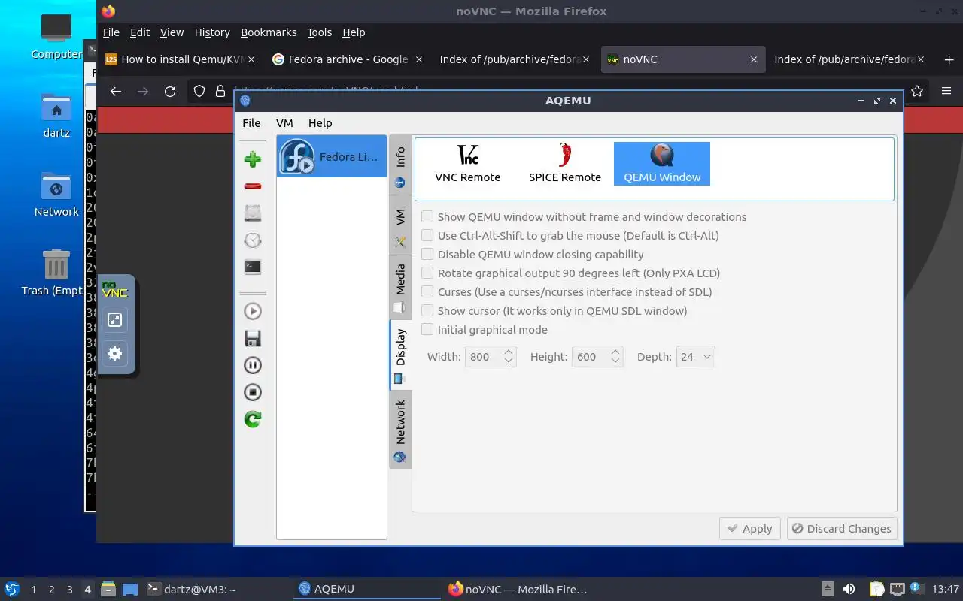Toggle Initial graphical mode checkbox
963x601 pixels.
(x=427, y=329)
